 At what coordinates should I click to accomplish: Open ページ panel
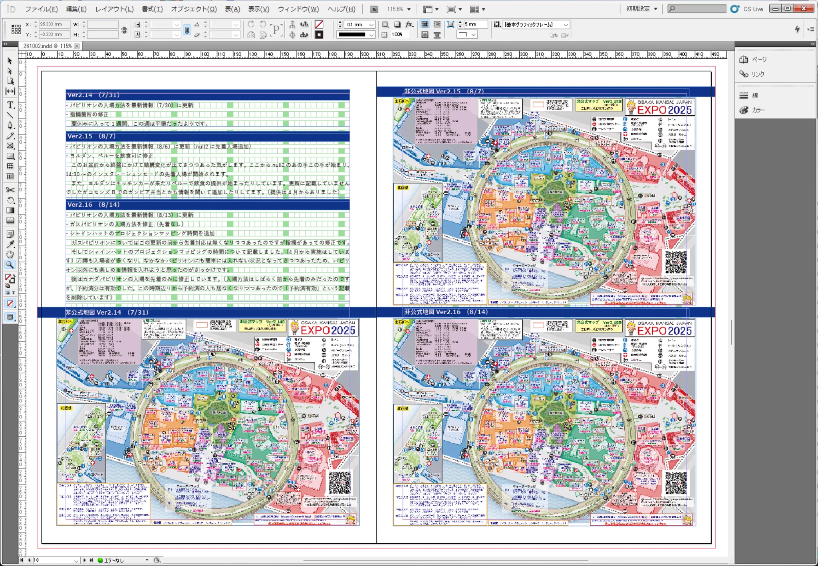[753, 59]
